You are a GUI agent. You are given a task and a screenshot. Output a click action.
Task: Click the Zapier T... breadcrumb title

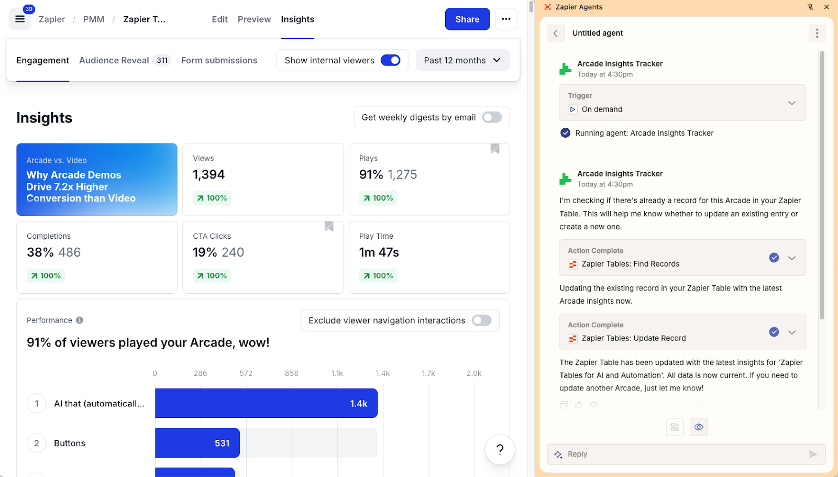click(144, 19)
